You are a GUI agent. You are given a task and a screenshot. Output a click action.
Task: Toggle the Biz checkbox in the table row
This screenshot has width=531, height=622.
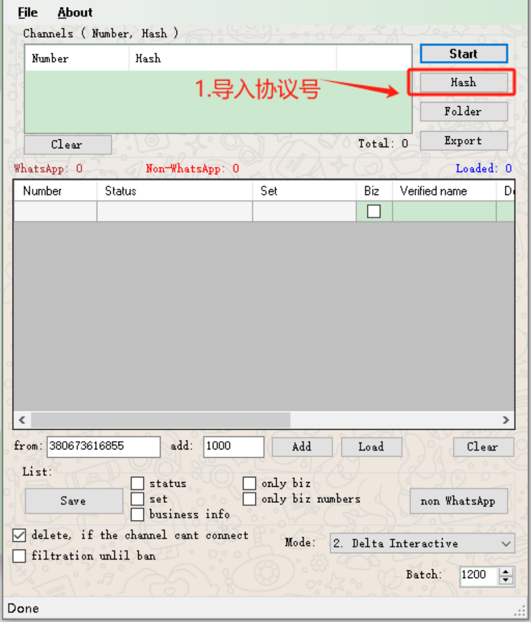coord(373,212)
